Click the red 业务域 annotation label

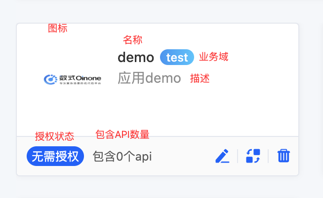(x=214, y=57)
